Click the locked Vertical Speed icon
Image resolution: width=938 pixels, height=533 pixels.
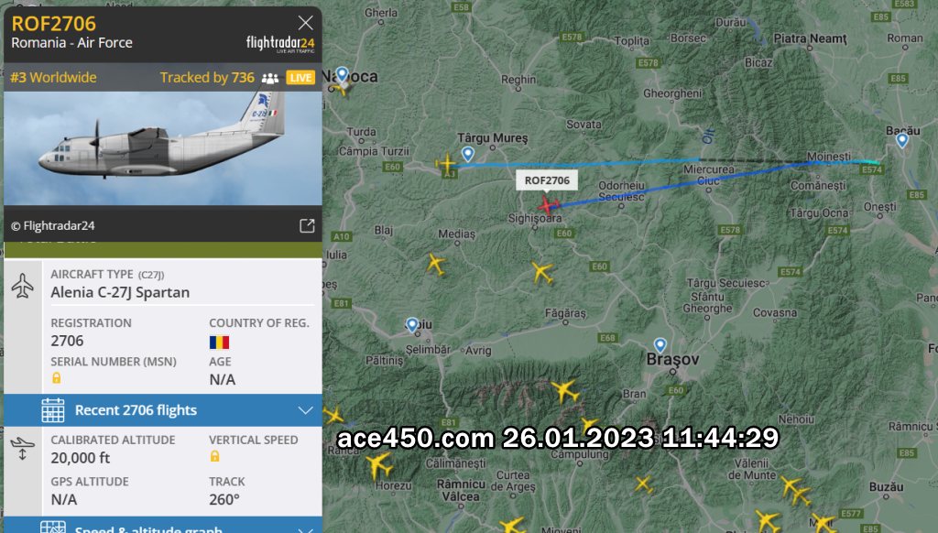coord(214,456)
